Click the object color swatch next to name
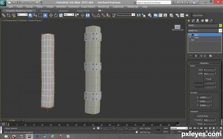This screenshot has width=223, height=139. coord(220,25)
